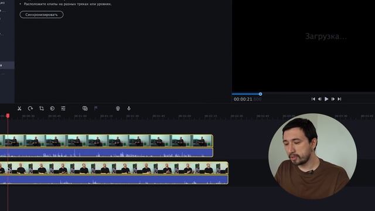This screenshot has height=211, width=375.
Task: Click the preview progress slider handle
Action: coord(260,94)
